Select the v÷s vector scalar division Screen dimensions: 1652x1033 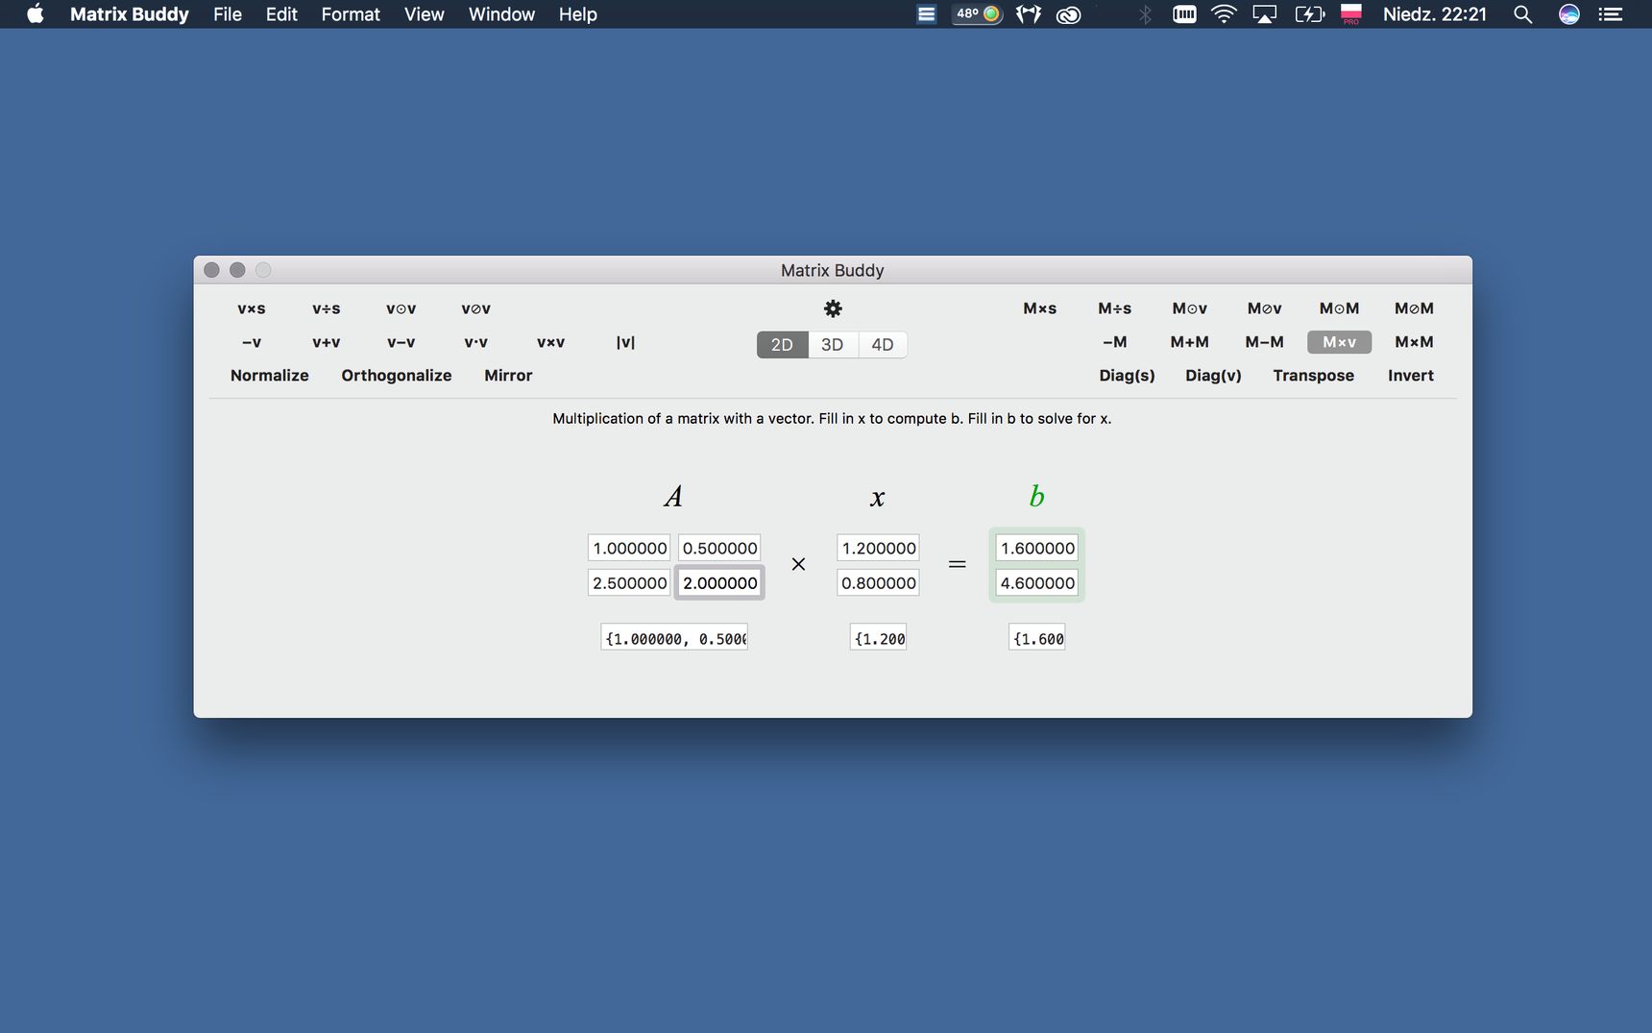pos(327,308)
